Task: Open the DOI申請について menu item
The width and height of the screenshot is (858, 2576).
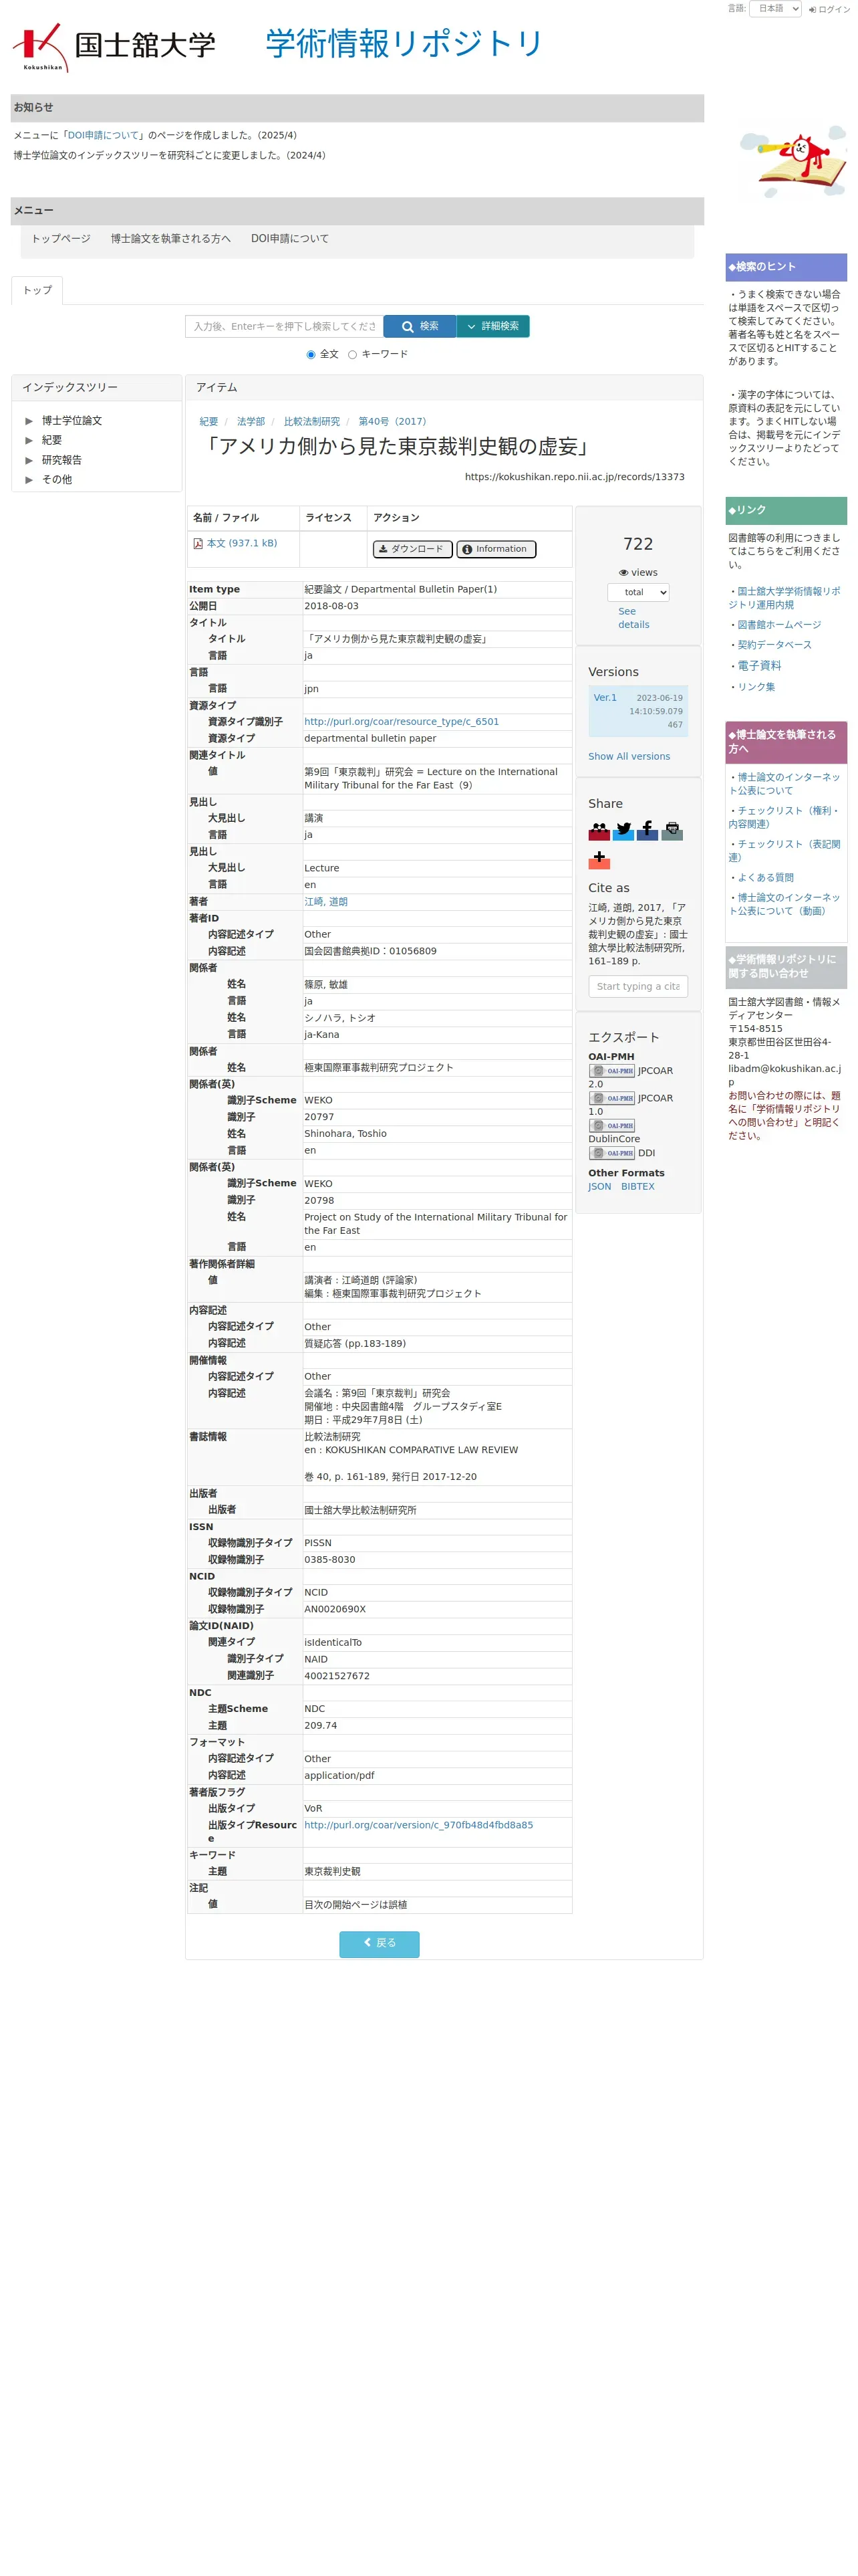Action: click(289, 239)
